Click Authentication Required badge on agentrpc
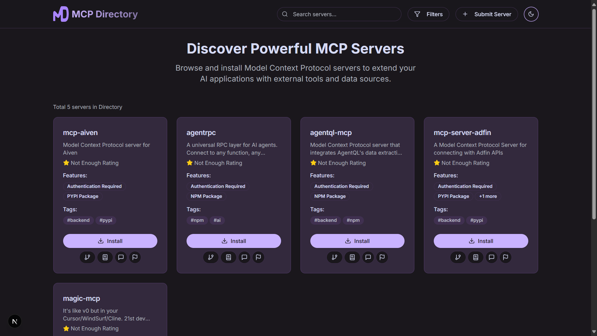 point(218,186)
